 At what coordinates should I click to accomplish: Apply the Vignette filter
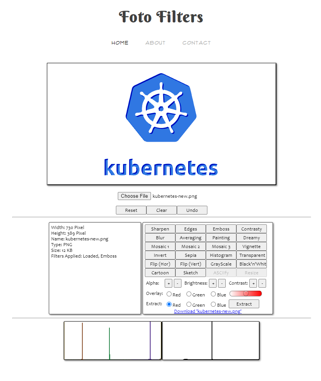[251, 246]
